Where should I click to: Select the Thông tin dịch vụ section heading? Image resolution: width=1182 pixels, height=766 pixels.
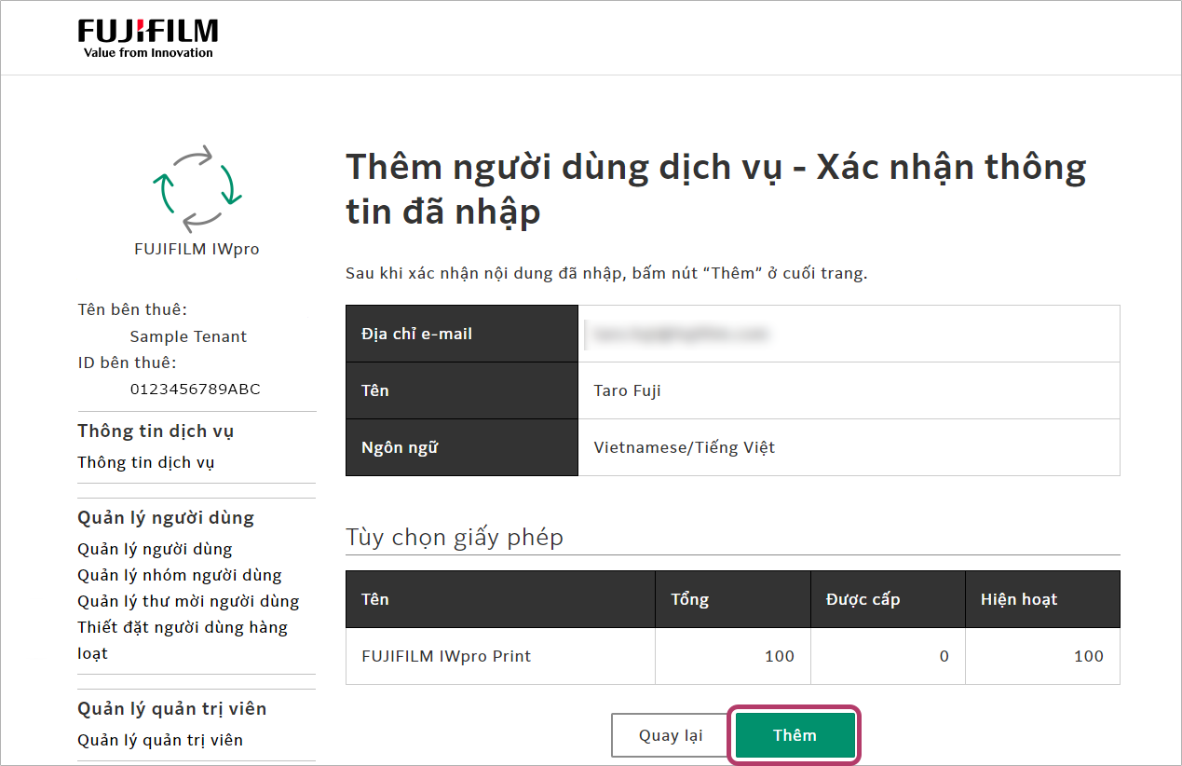(156, 431)
